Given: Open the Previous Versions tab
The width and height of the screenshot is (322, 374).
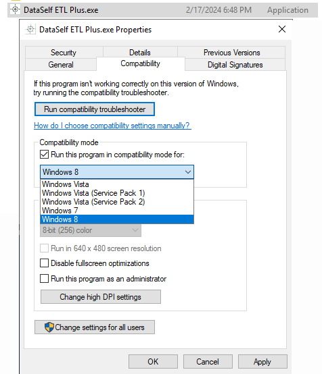Looking at the screenshot, I should click(231, 53).
